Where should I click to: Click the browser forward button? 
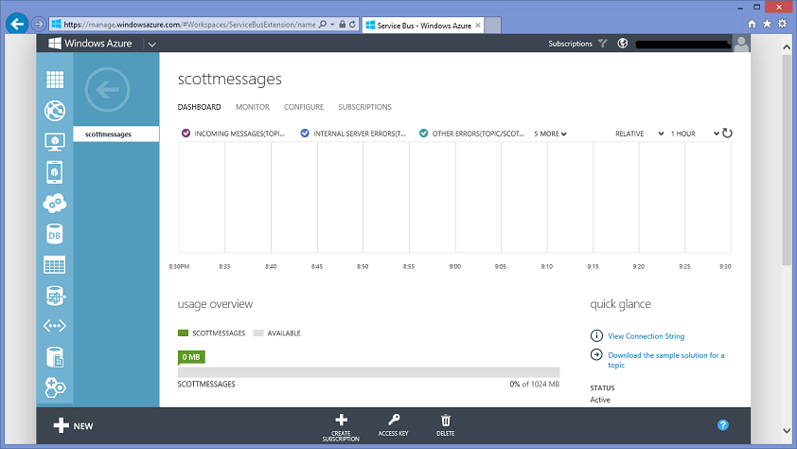coord(39,24)
